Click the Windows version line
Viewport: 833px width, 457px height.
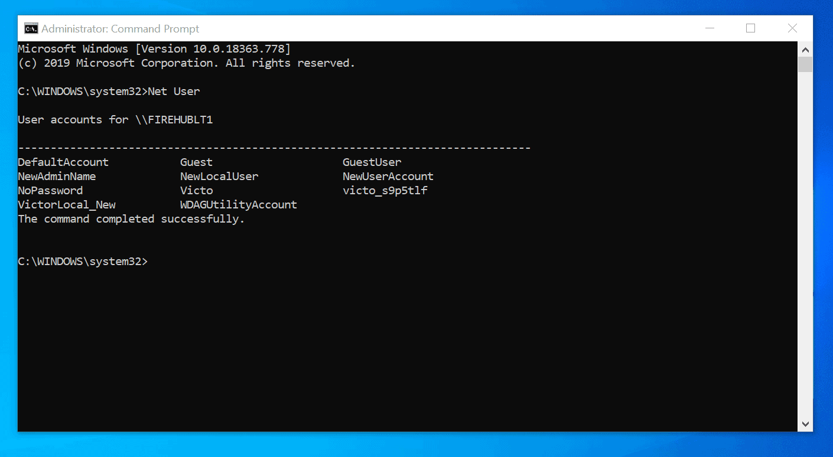[x=154, y=48]
